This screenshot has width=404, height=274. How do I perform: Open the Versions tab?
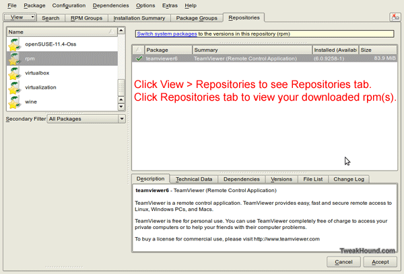point(281,179)
